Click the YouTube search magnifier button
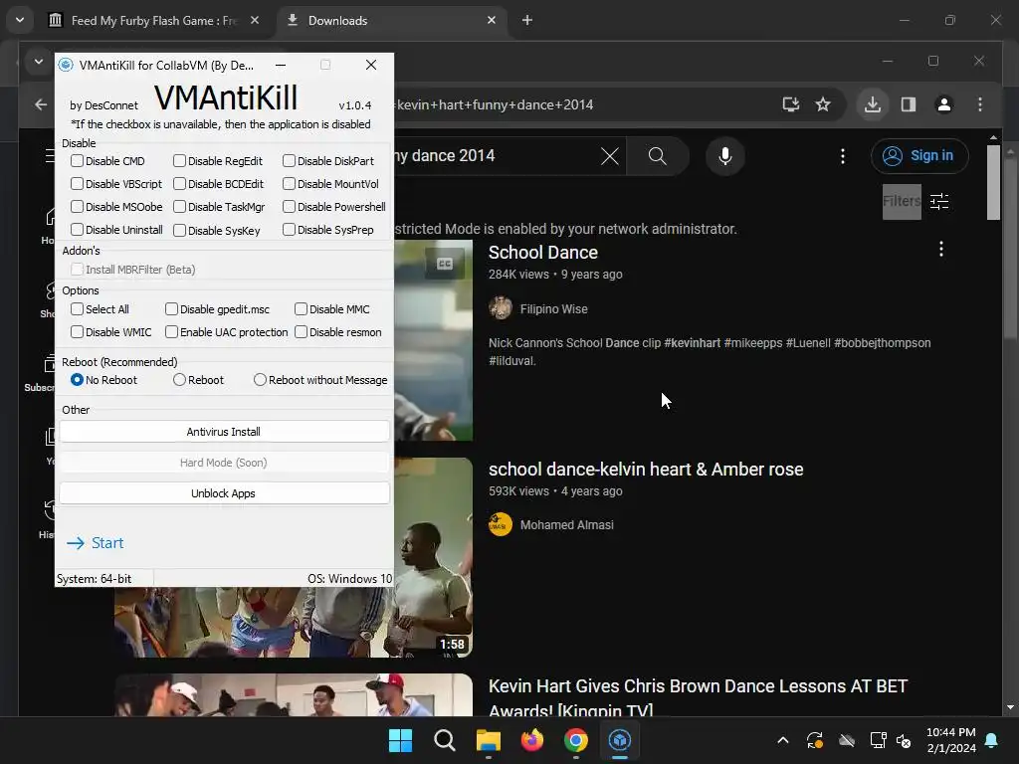The height and width of the screenshot is (764, 1019). 657,156
